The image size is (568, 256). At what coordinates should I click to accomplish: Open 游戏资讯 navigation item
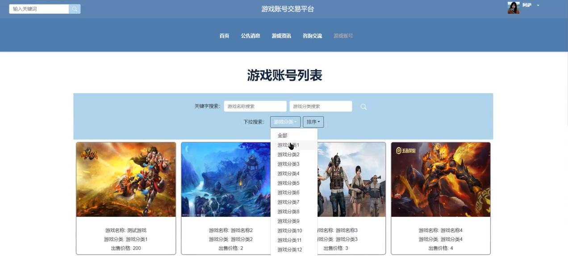pos(281,36)
